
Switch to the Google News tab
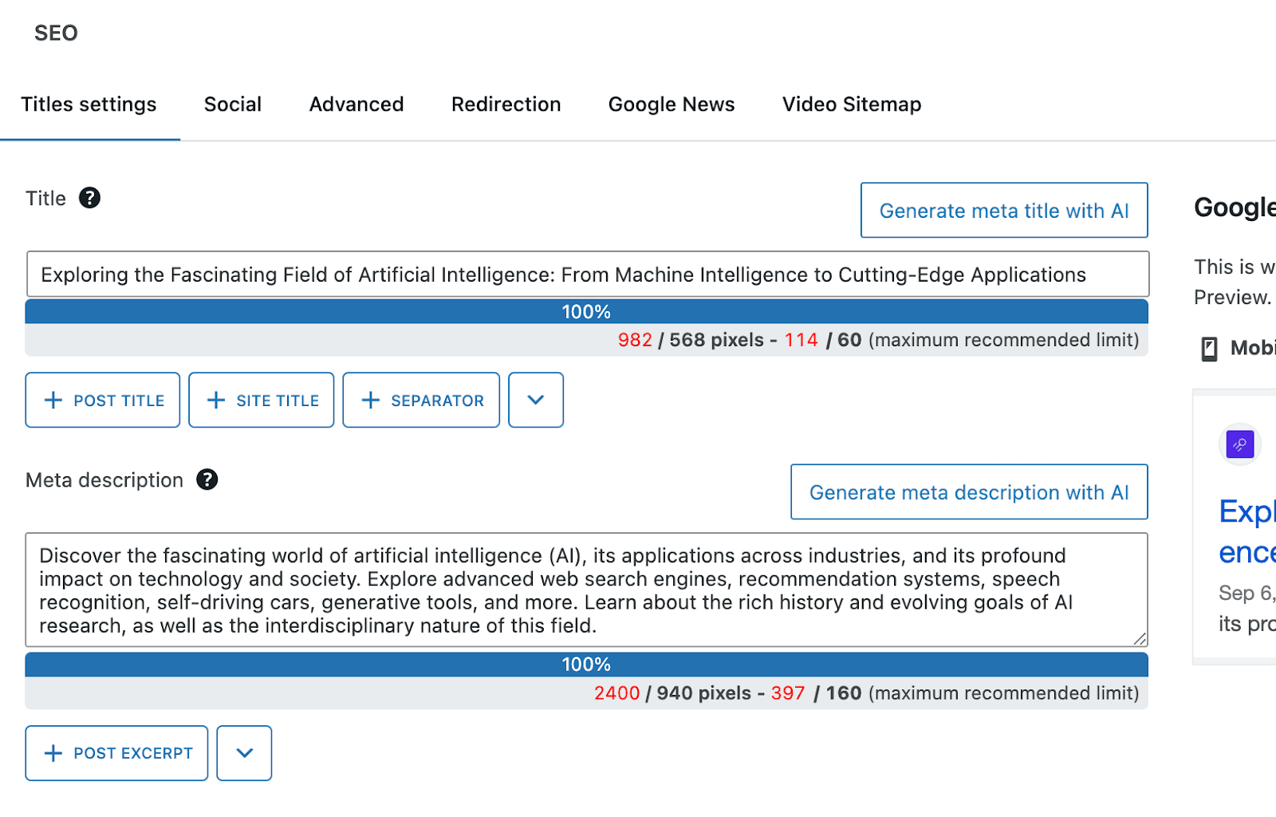tap(671, 104)
